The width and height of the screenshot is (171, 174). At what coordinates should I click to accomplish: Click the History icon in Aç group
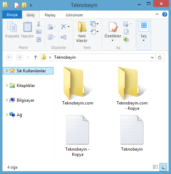[x=126, y=39]
